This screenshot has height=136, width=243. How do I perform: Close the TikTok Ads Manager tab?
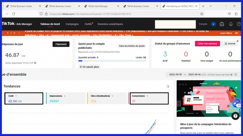point(118,6)
